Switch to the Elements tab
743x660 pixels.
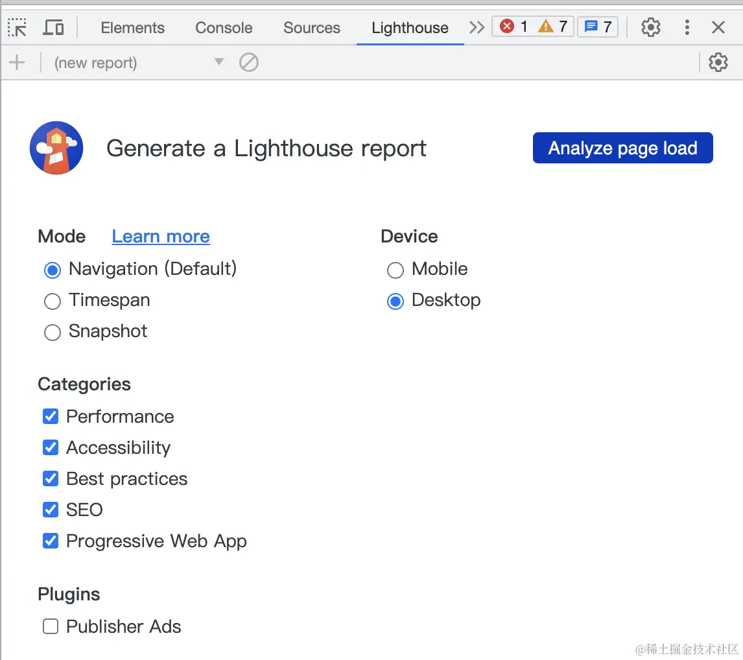pos(133,27)
